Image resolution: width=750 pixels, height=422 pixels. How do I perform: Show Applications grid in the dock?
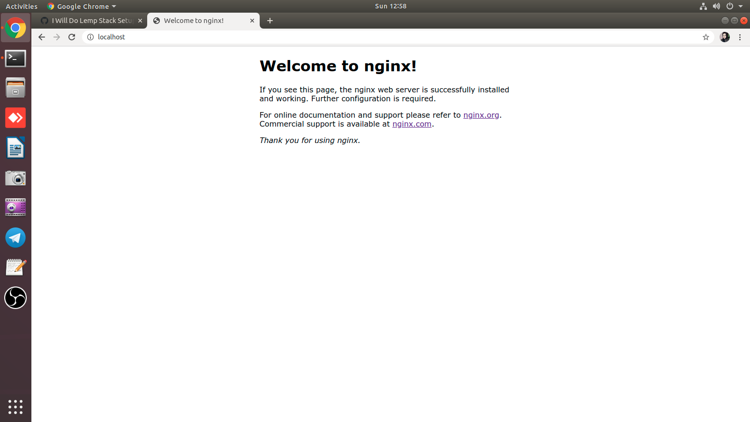coord(15,407)
